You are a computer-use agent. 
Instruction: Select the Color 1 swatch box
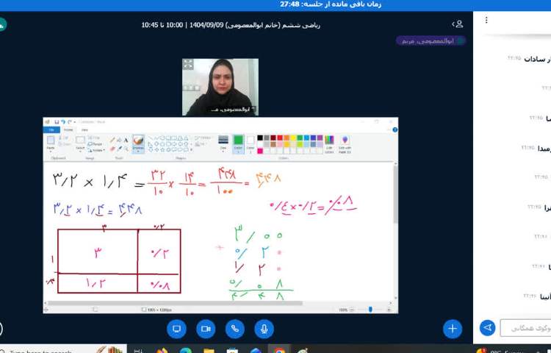(238, 141)
